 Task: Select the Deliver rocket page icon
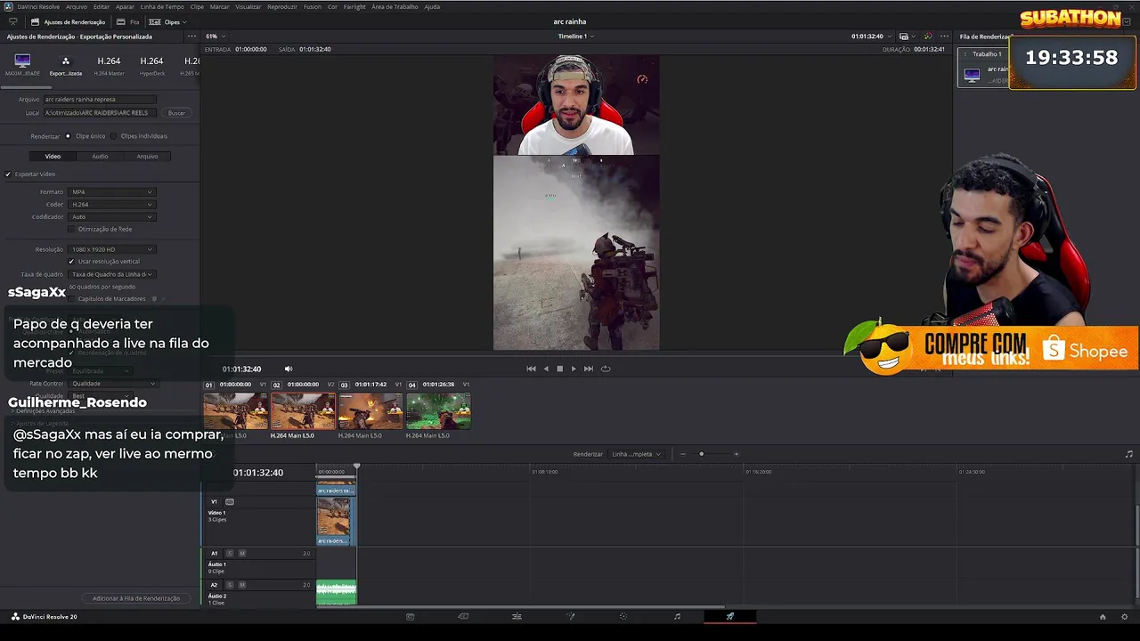[730, 616]
